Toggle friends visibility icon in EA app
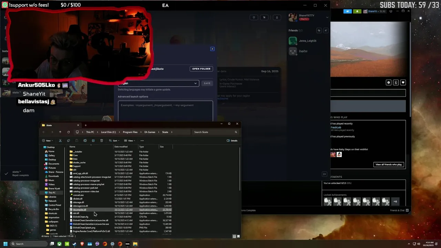Viewport: 441px width, 248px height. pos(319,30)
